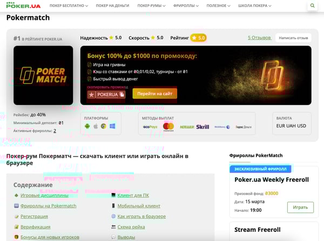This screenshot has height=241, width=324.
Task: Click the WebMoney payment logo
Action: 222,127
